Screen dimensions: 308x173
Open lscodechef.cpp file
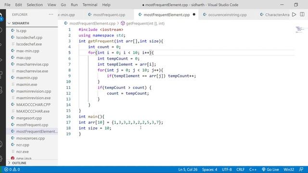pyautogui.click(x=29, y=37)
